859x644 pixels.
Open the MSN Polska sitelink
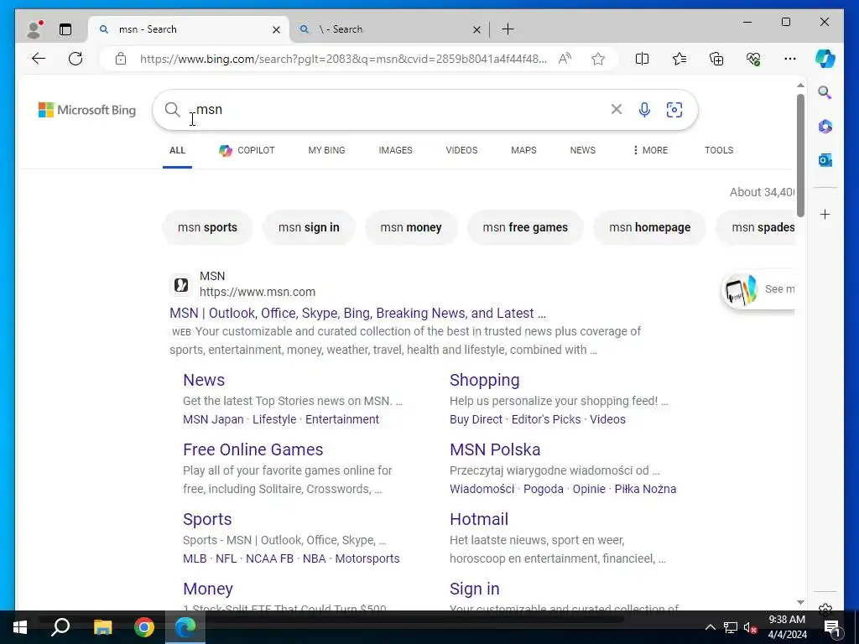coord(495,449)
